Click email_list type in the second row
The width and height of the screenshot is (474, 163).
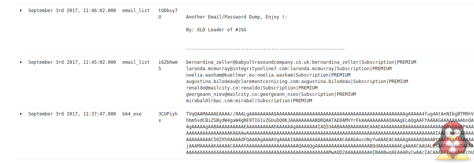pyautogui.click(x=136, y=62)
